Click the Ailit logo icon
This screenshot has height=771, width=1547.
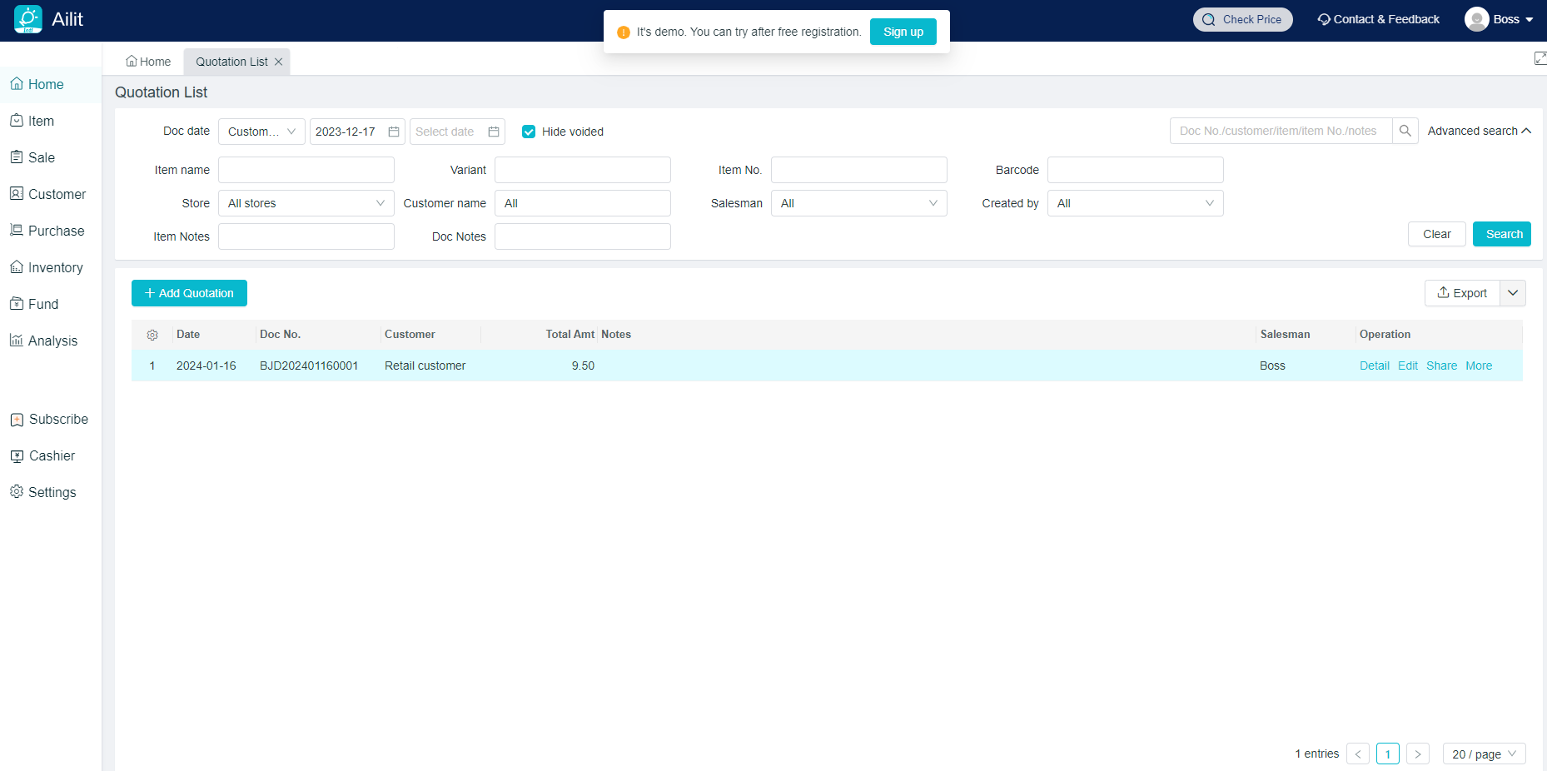(x=27, y=19)
